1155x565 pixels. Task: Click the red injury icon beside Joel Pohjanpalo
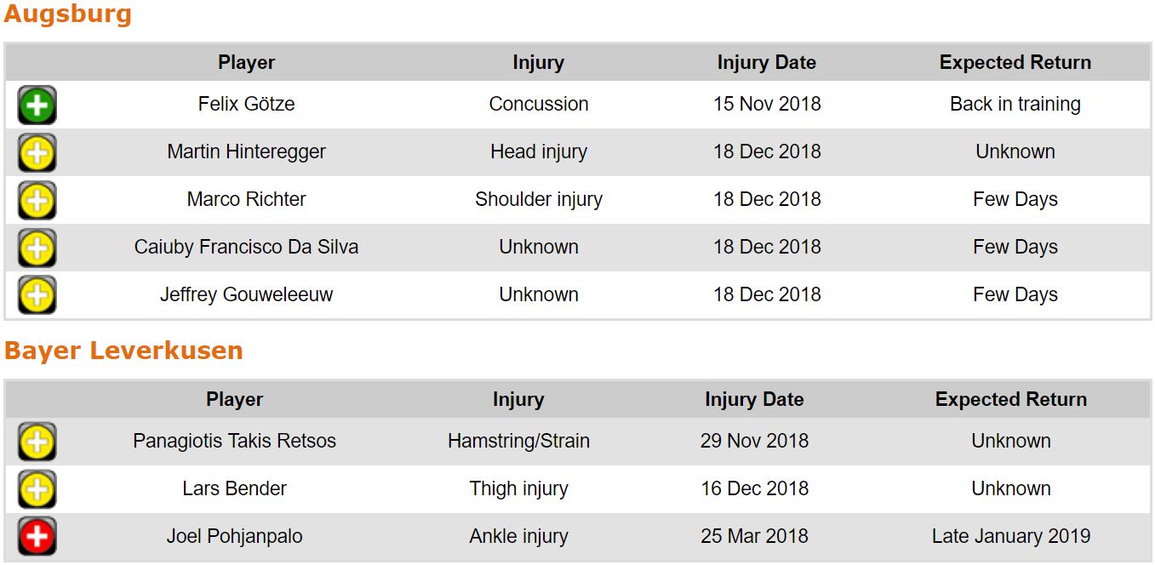(x=37, y=538)
